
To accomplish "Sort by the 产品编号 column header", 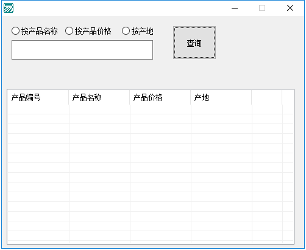I will pyautogui.click(x=38, y=97).
